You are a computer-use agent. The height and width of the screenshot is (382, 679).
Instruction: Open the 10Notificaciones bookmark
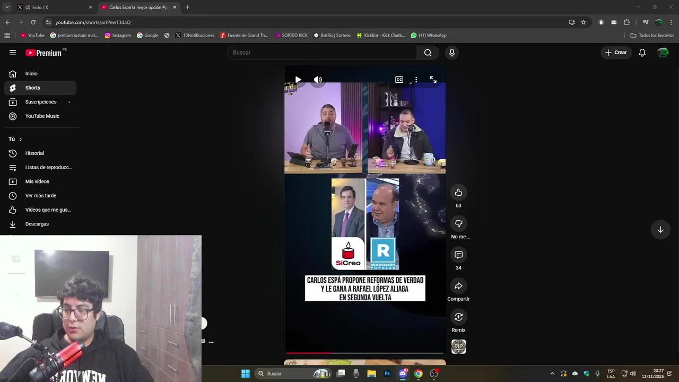(x=195, y=36)
